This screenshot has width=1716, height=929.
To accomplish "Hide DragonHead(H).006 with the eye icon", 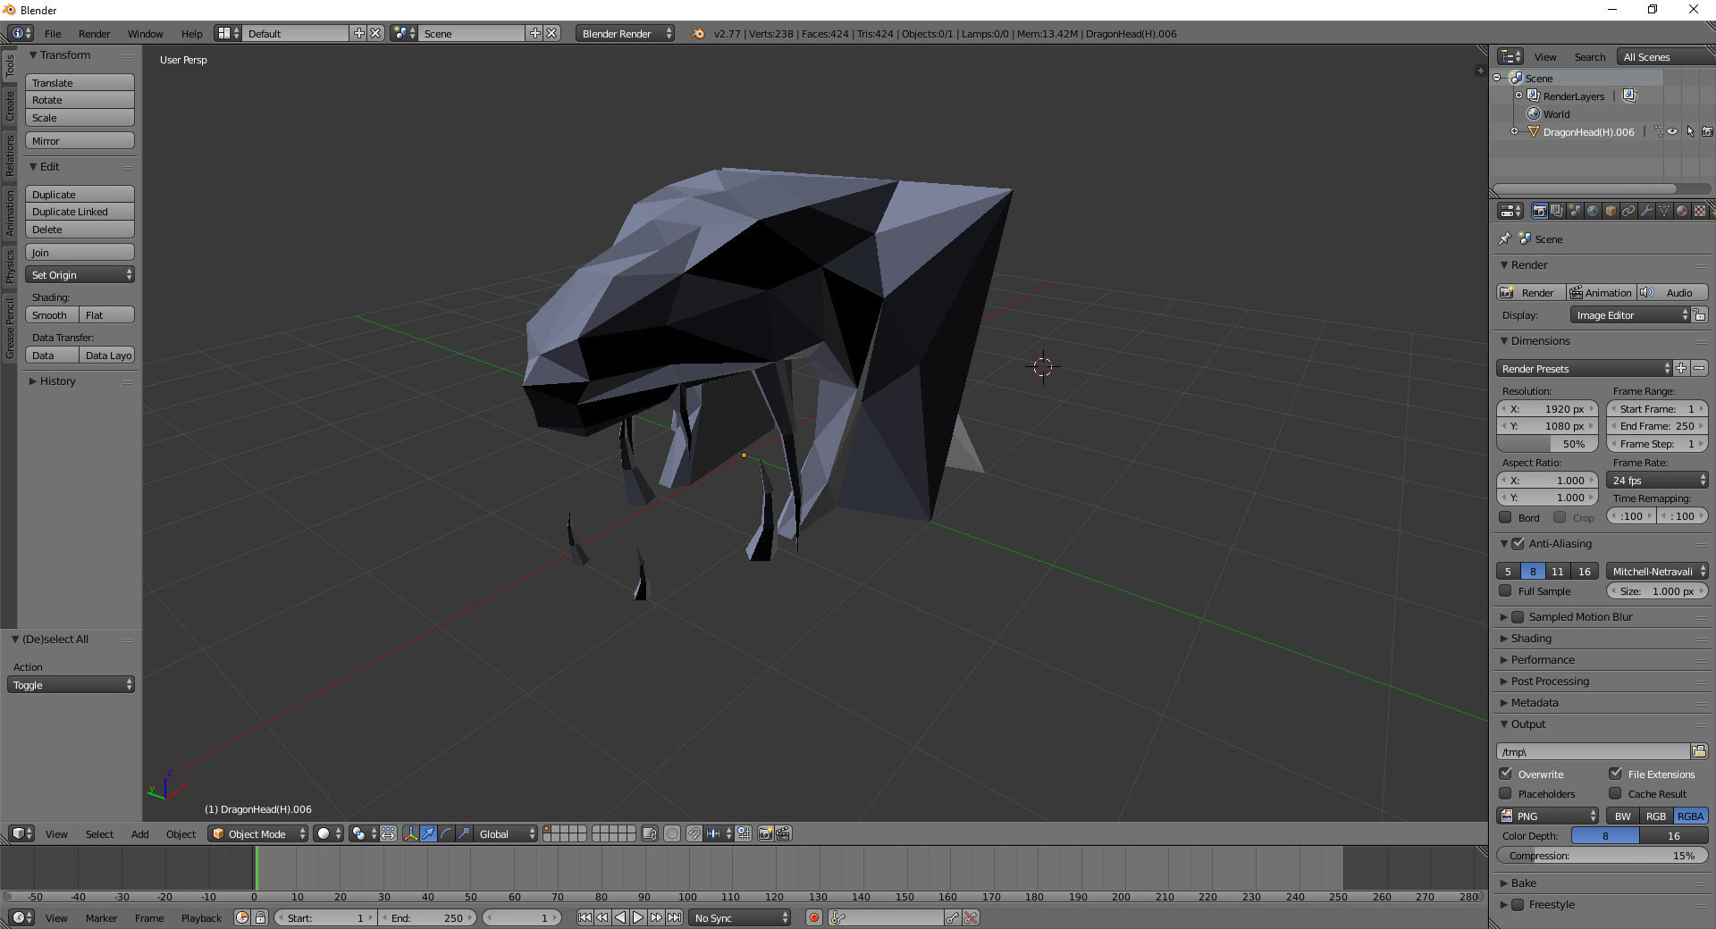I will coord(1672,131).
